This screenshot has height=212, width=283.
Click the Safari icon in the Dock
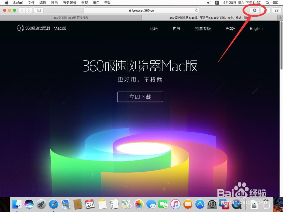[x=53, y=204]
